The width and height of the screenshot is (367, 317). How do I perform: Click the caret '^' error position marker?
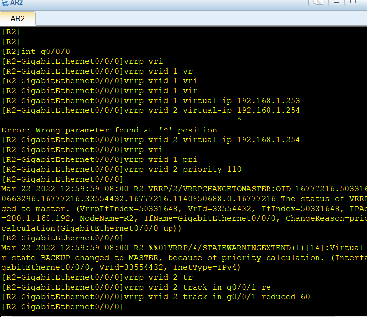pos(239,120)
